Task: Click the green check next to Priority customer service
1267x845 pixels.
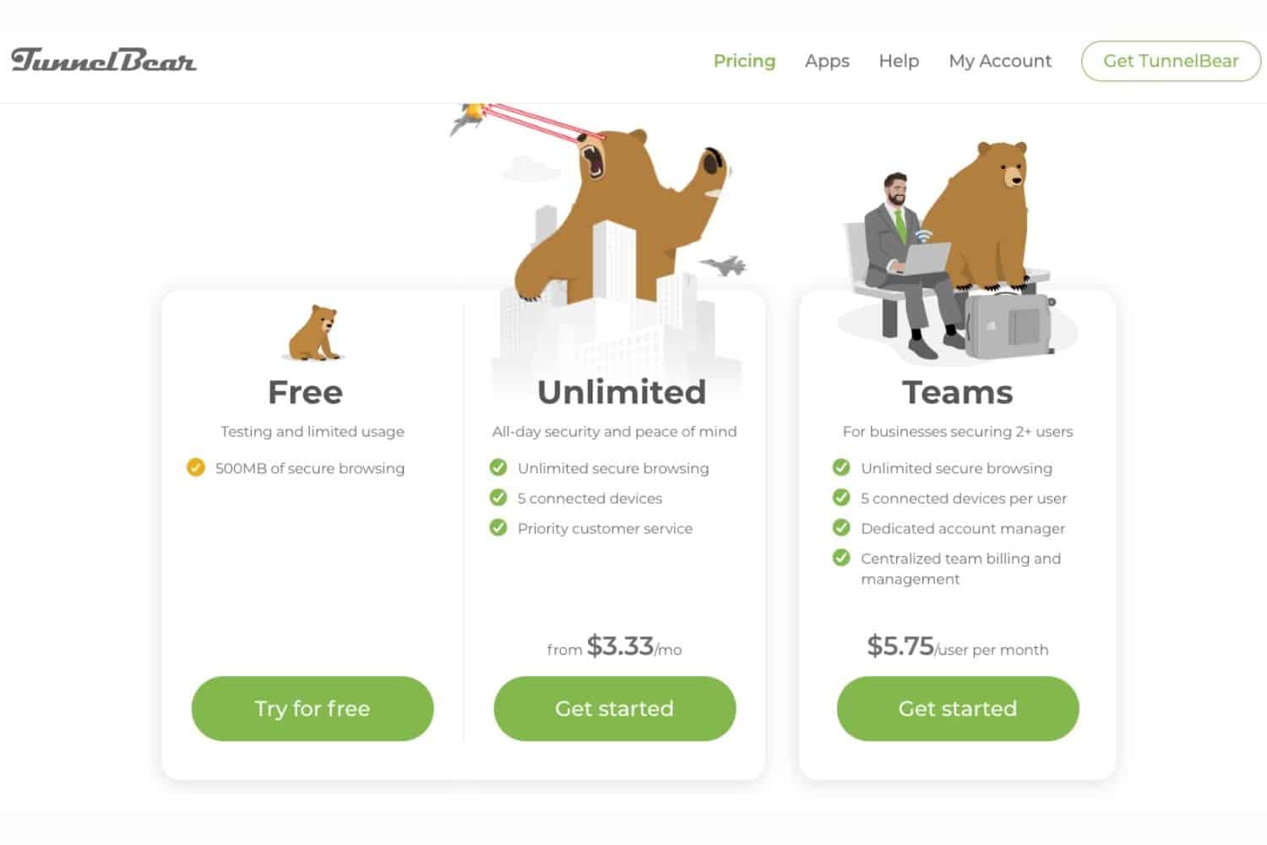Action: [x=498, y=528]
